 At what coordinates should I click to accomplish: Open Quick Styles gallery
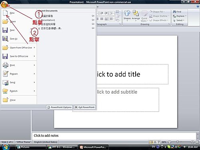coord(144,16)
